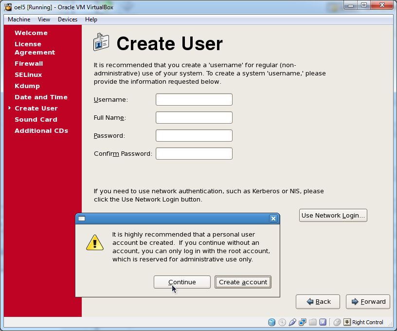Click Continue in the warning dialog
Viewport: 397px width, 331px height.
(182, 282)
